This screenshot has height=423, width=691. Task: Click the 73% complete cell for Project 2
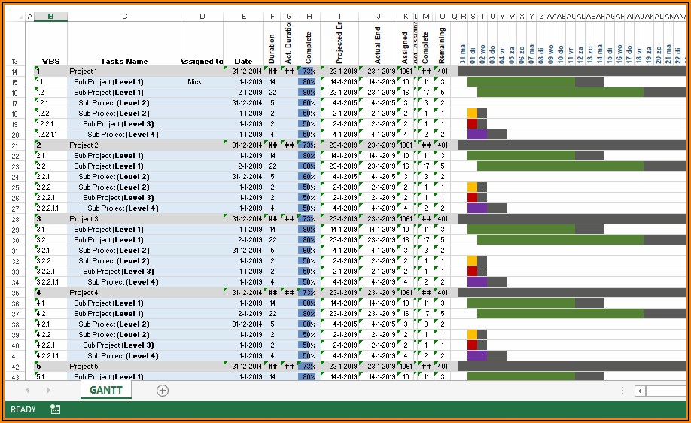pyautogui.click(x=309, y=145)
